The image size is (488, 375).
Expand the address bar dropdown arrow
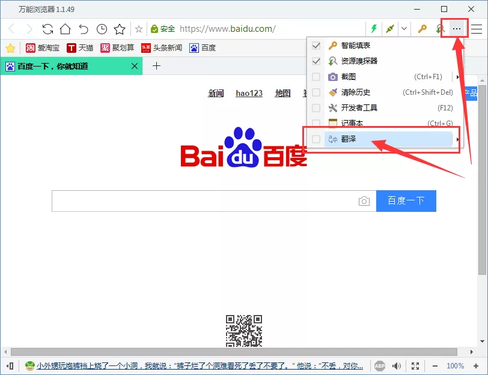click(x=404, y=29)
